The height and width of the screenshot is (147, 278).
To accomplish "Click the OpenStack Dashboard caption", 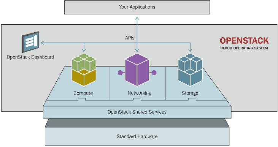I will point(30,57).
